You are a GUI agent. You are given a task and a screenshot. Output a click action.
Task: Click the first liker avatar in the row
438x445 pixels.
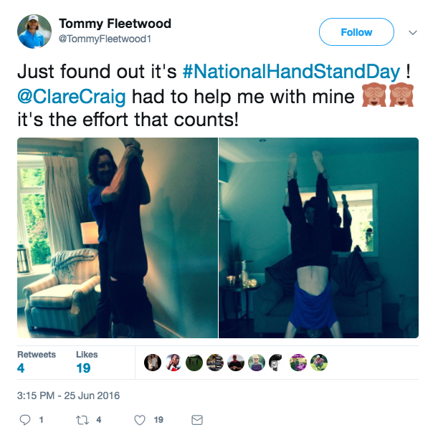point(153,363)
